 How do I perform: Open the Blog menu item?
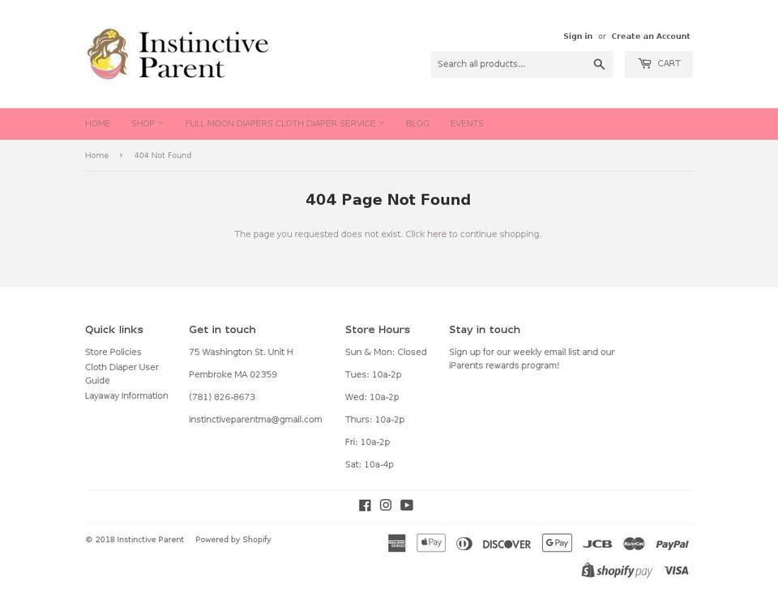pyautogui.click(x=417, y=124)
